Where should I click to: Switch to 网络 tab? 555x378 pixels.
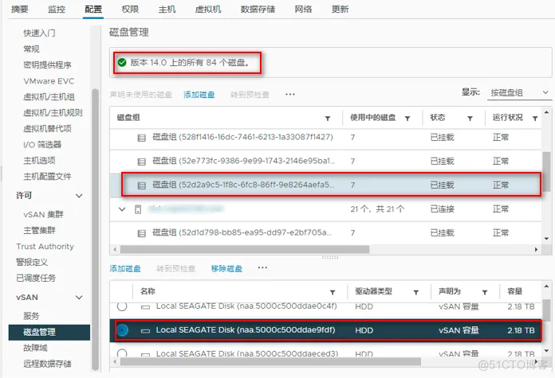pyautogui.click(x=303, y=10)
